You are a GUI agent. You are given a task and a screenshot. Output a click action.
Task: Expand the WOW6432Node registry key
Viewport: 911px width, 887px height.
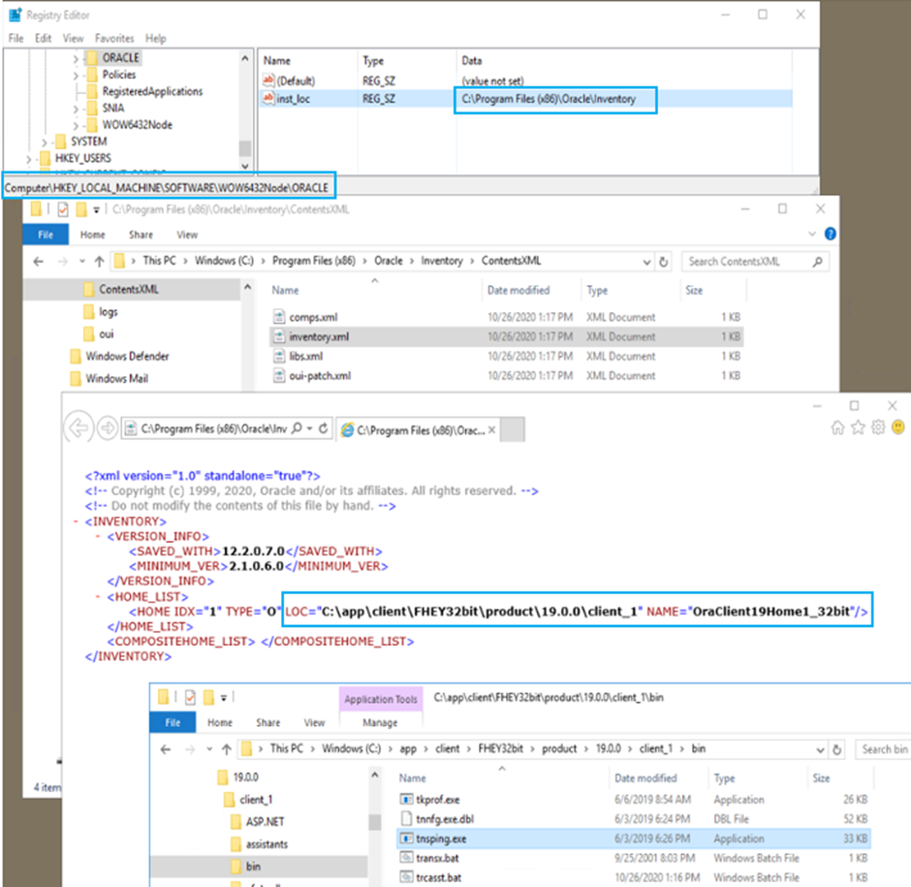coord(76,125)
